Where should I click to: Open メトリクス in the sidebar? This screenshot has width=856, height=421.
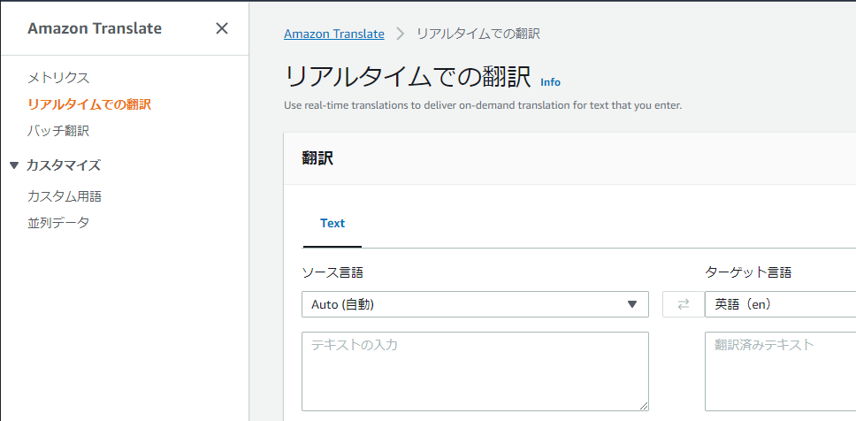click(x=58, y=78)
